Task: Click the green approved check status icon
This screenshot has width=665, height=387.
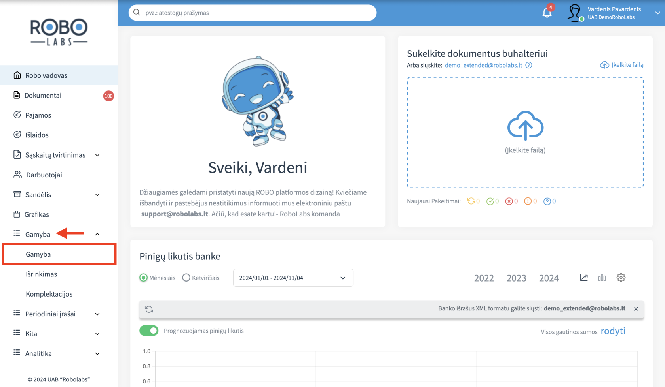Action: 490,201
